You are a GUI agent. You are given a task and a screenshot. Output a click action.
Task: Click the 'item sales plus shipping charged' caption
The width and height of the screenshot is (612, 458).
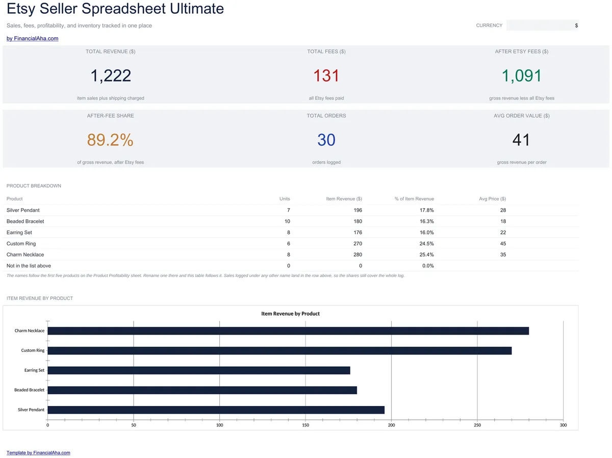click(x=111, y=98)
